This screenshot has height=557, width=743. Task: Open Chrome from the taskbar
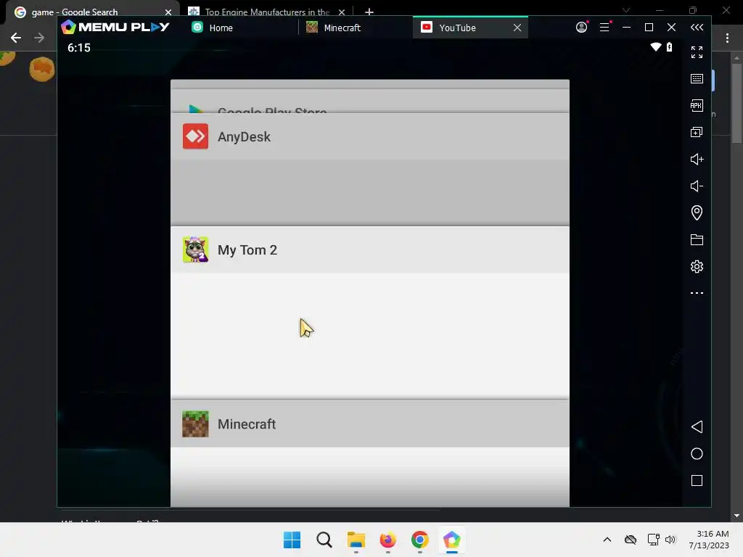coord(420,540)
